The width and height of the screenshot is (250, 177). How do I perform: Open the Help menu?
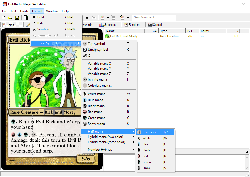pyautogui.click(x=65, y=11)
